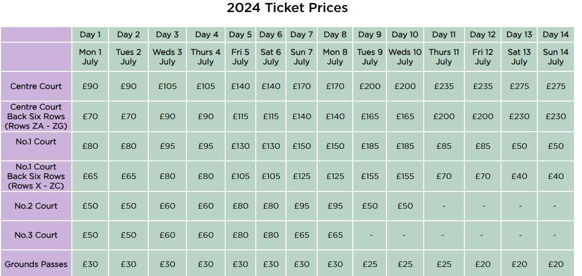The height and width of the screenshot is (276, 582).
Task: Click the Mon 1 July date cell
Action: coord(90,57)
